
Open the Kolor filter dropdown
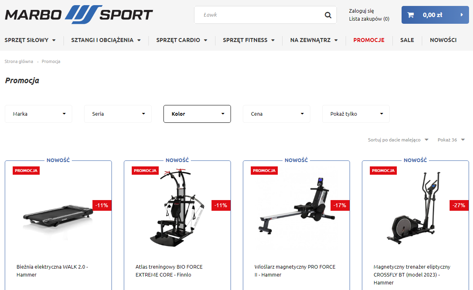pos(197,114)
